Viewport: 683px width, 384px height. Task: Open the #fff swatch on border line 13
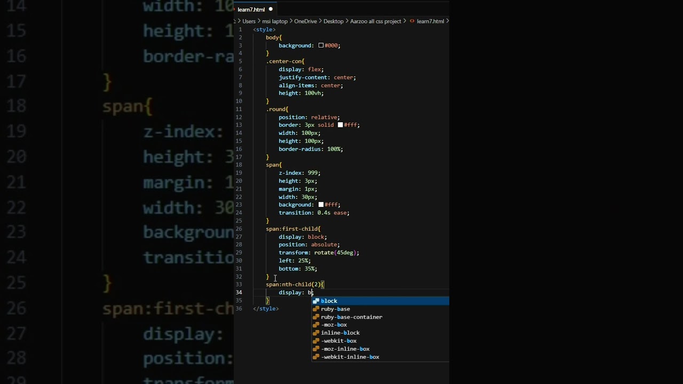point(340,125)
